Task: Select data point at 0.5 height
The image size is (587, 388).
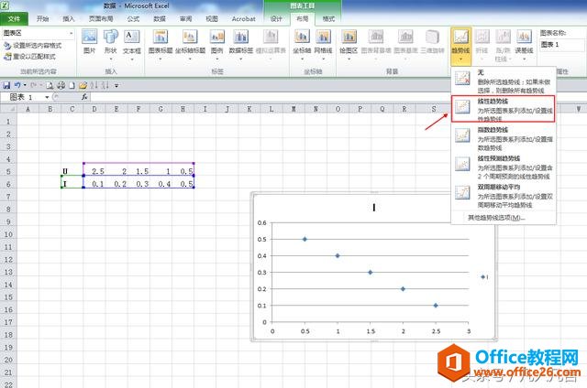Action: point(305,239)
